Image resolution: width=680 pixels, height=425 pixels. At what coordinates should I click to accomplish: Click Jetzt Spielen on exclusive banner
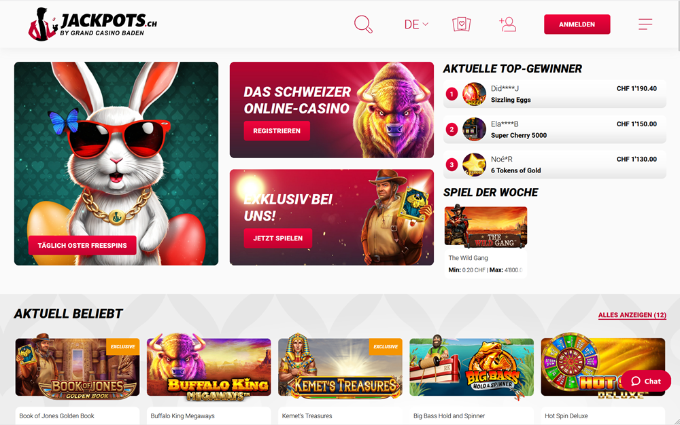pos(278,238)
